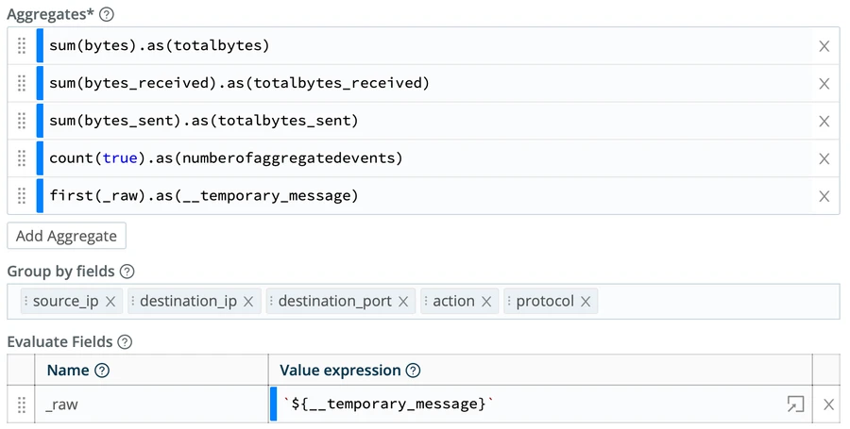The image size is (850, 429).
Task: Click drag handle of first(_raw) row
Action: [x=22, y=196]
